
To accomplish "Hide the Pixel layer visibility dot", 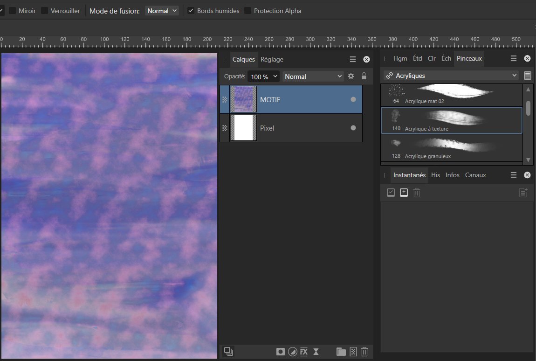I will click(x=353, y=128).
